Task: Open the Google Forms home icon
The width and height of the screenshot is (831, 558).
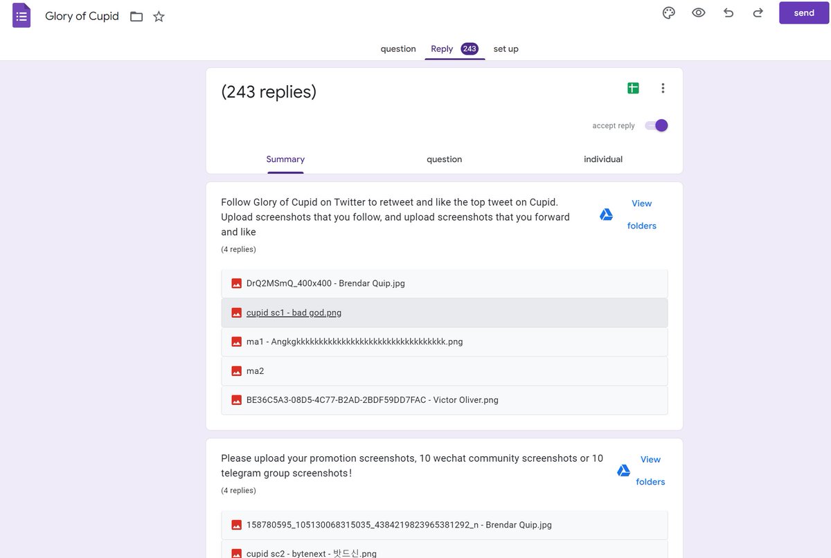Action: (21, 15)
